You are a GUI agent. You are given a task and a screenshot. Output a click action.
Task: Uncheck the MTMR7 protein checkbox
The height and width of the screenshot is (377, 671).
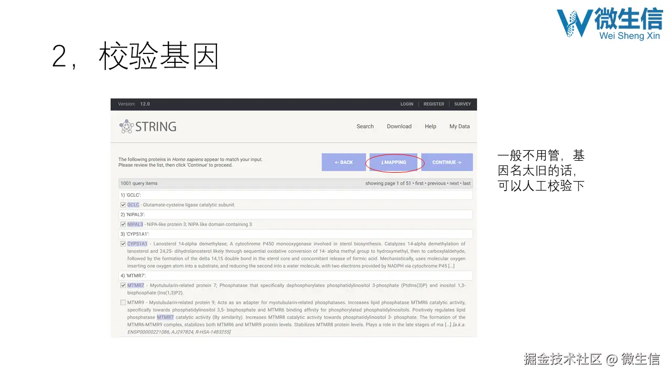(x=123, y=285)
